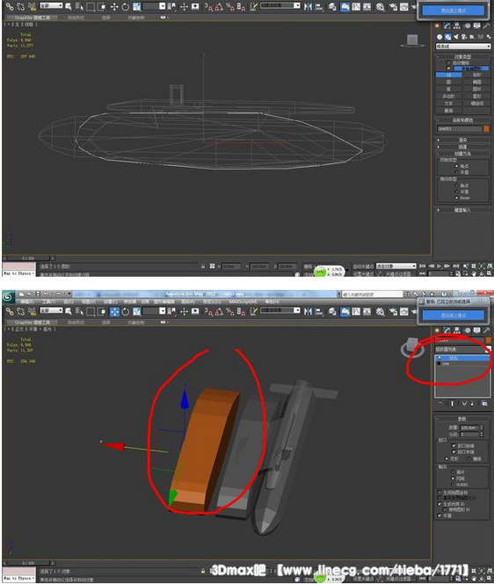Click 线 (Line) shape button in top panel

coord(449,75)
